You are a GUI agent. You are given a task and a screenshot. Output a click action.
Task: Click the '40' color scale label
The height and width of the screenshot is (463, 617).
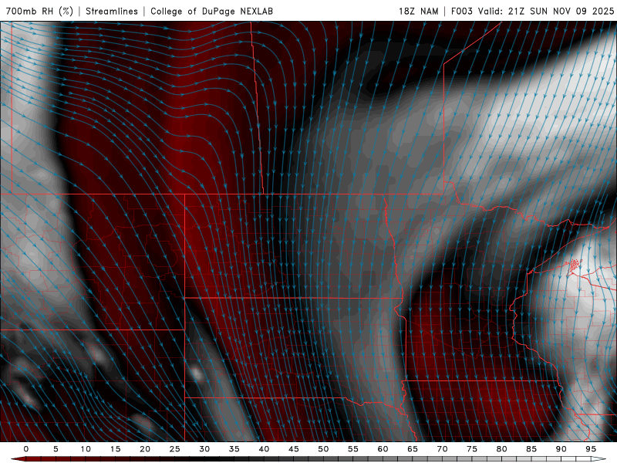click(264, 449)
